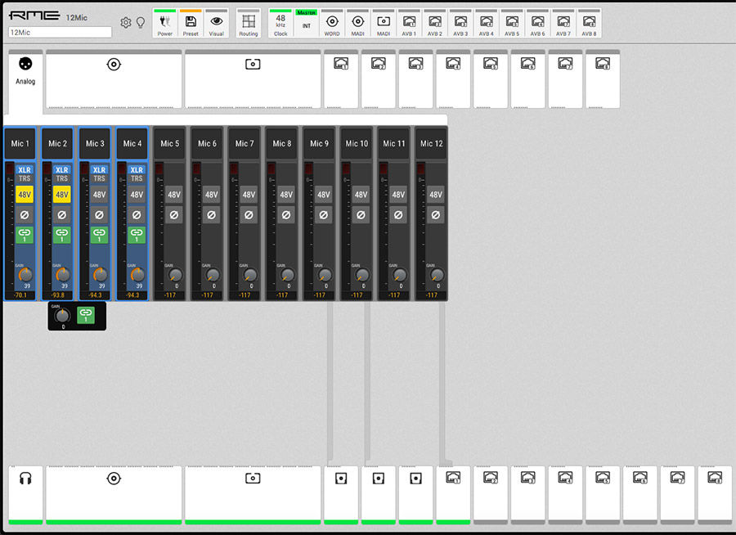Viewport: 736px width, 535px height.
Task: Select the Master INT clock source
Action: point(307,23)
